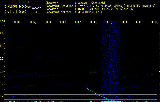Click the 0.9 kHz axis label

[x=2, y=59]
